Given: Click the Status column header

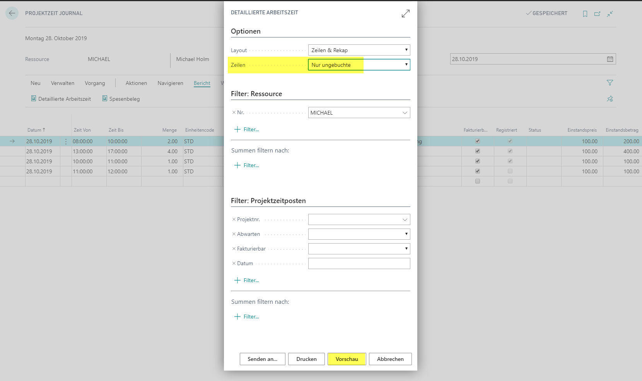Looking at the screenshot, I should click(535, 130).
